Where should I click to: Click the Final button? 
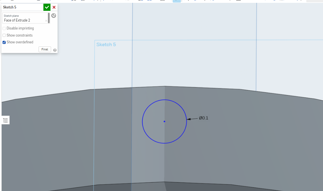[45, 49]
